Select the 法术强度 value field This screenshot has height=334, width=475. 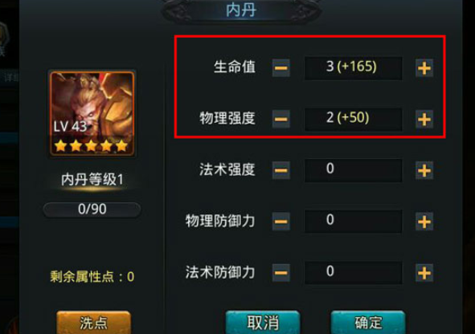point(353,170)
